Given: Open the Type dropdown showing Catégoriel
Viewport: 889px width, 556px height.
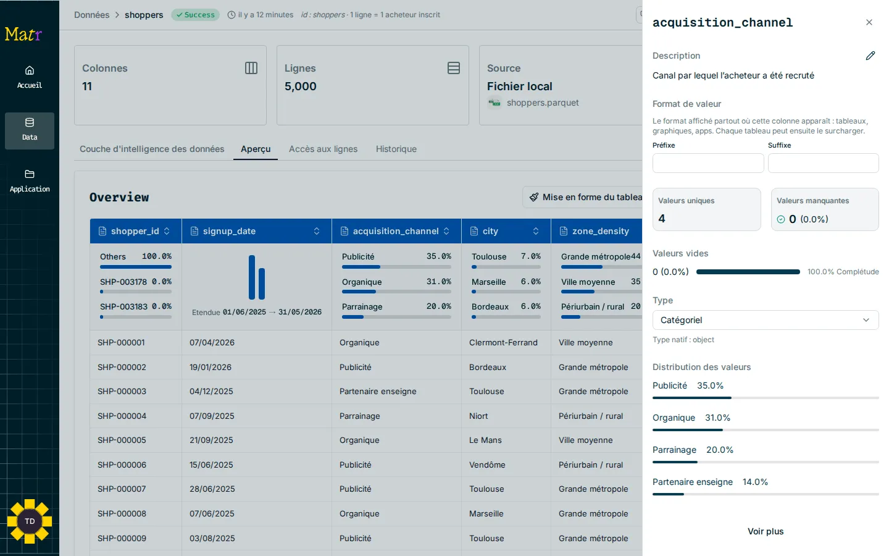Looking at the screenshot, I should coord(766,320).
